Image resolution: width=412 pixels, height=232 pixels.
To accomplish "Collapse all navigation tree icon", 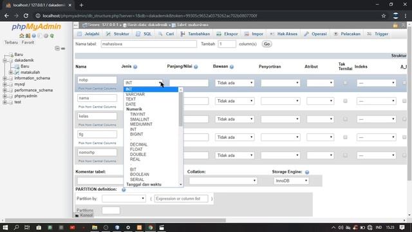I will tap(57, 48).
